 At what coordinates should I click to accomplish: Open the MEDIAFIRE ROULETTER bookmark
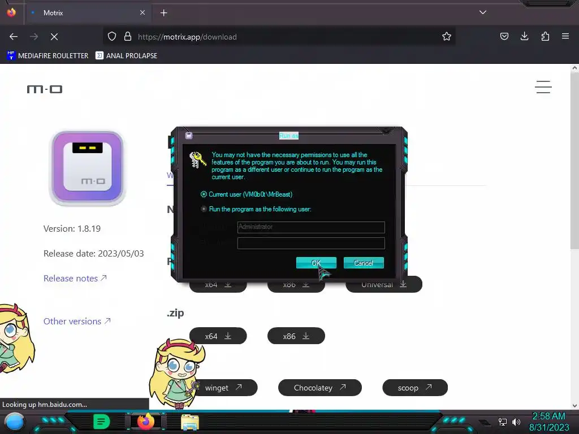tap(47, 56)
